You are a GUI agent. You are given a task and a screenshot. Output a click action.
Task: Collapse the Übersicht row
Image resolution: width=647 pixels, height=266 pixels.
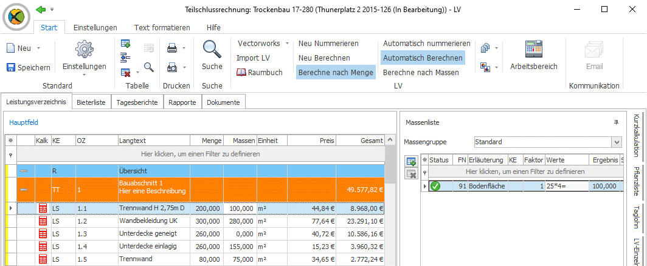point(24,171)
